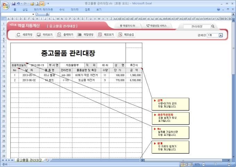Click the last-sheet navigation arrow

[x=12, y=160]
